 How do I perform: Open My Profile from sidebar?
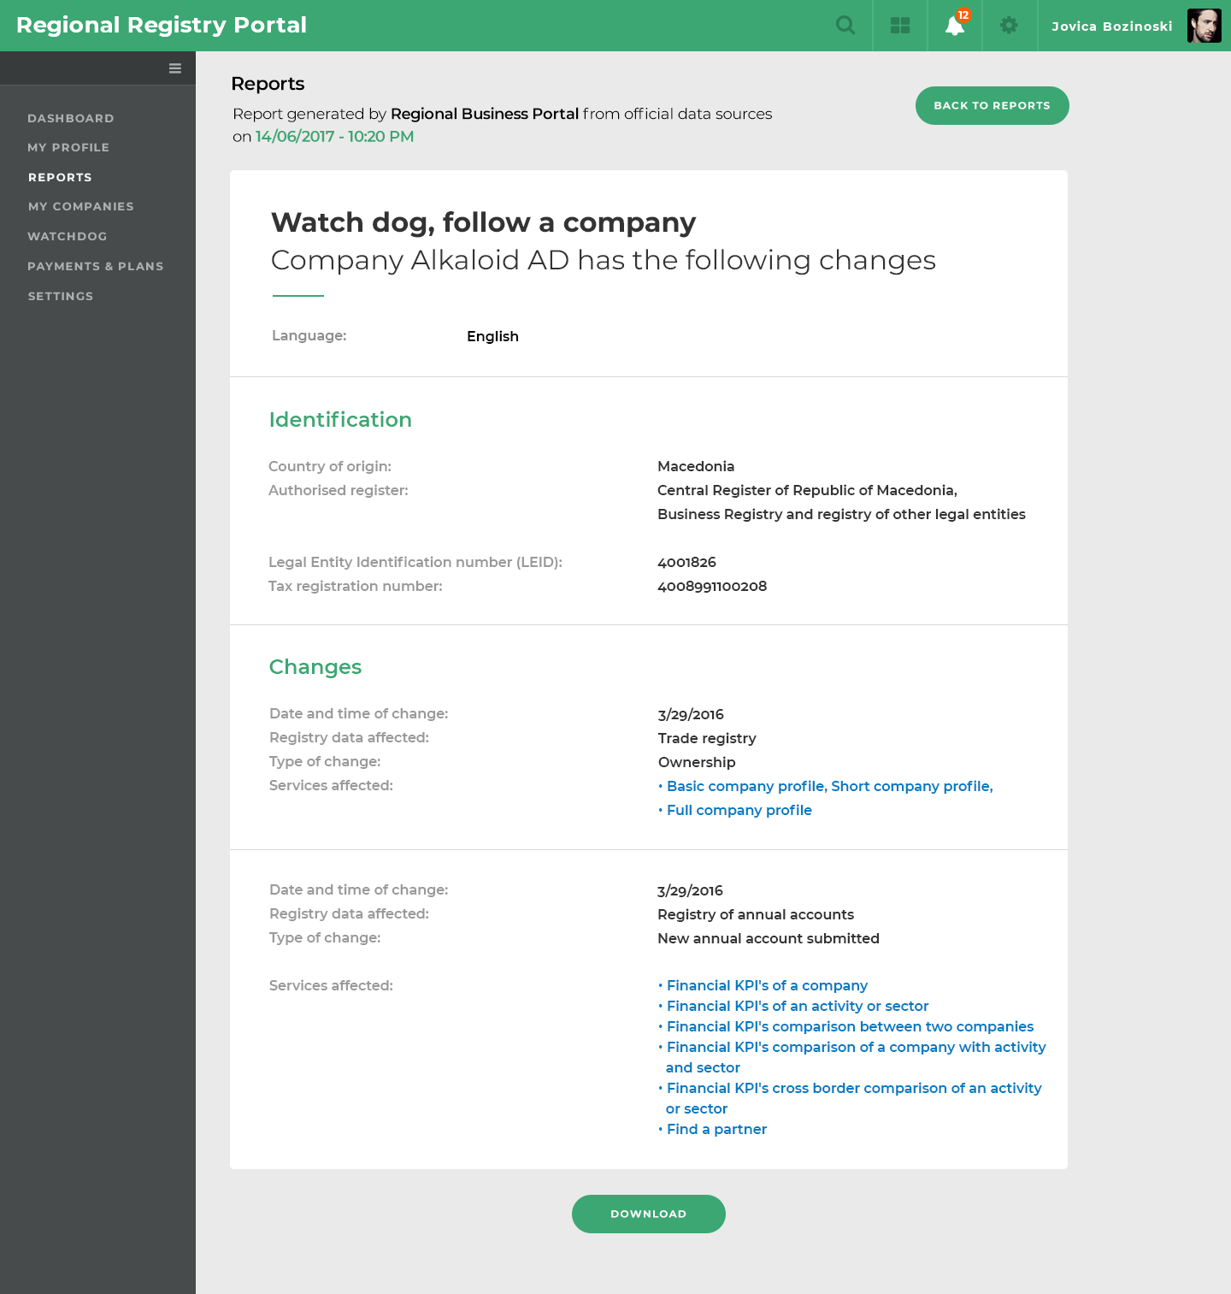coord(68,147)
